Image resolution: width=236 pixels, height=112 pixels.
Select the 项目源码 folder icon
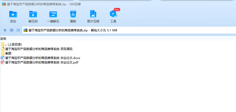click(x=3, y=49)
